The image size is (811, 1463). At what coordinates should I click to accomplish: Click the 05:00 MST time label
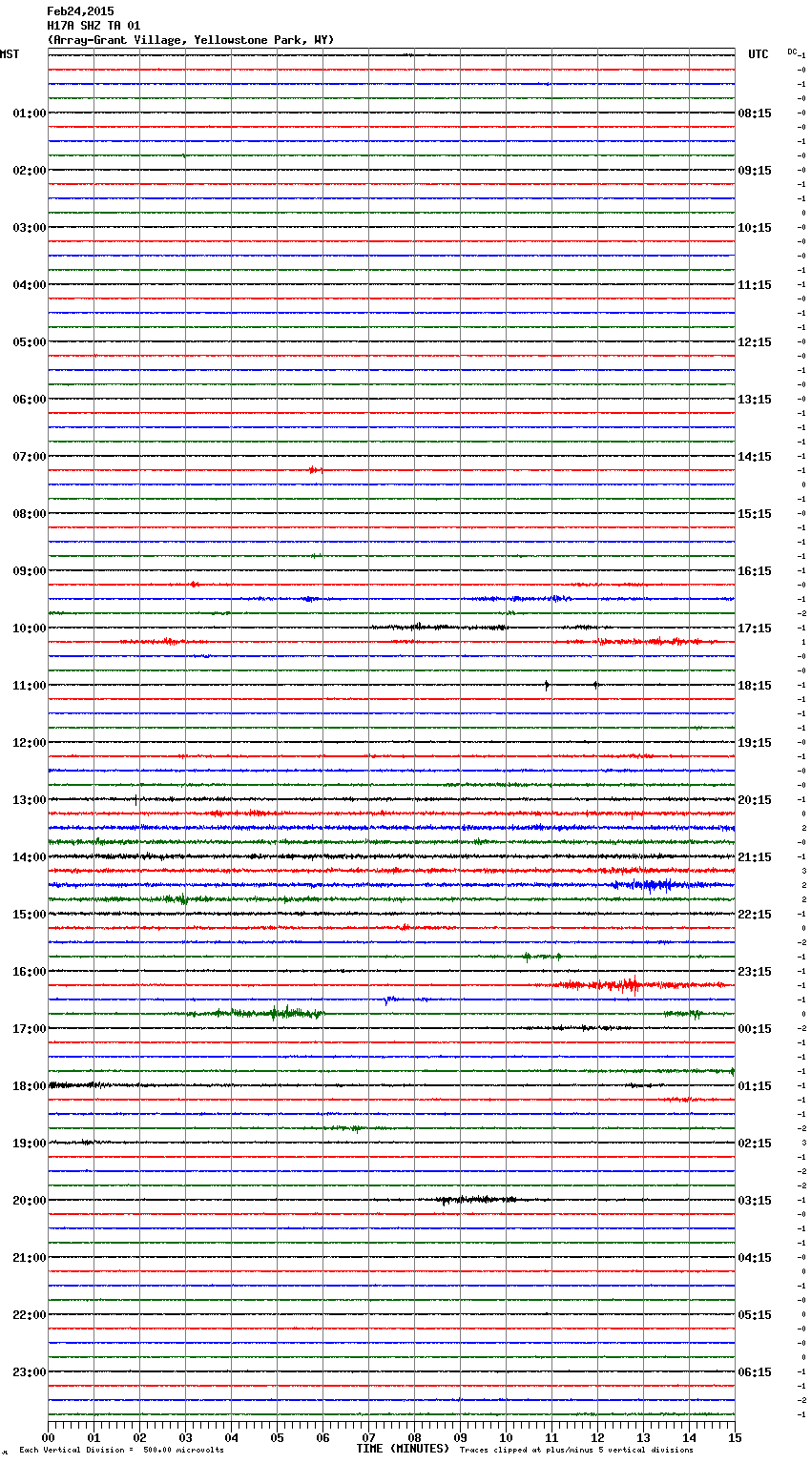click(29, 342)
